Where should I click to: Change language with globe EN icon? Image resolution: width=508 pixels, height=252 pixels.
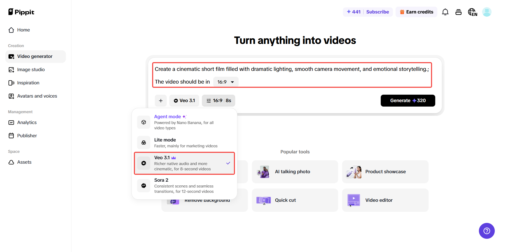(x=473, y=12)
